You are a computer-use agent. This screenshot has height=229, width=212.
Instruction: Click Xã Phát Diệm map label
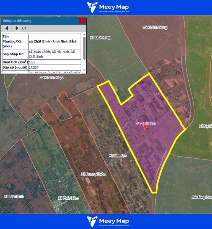point(68,198)
